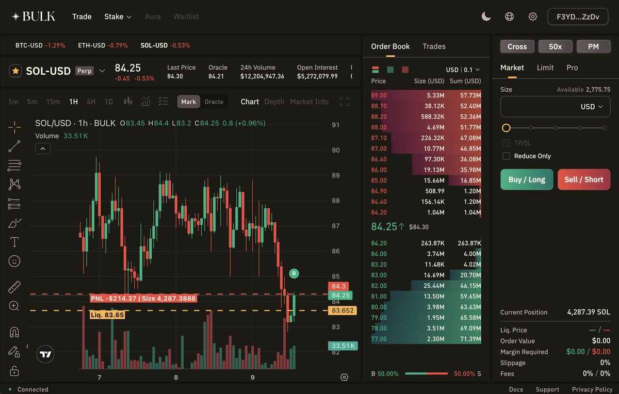
Task: Click the 89.00 ask price row
Action: click(426, 95)
